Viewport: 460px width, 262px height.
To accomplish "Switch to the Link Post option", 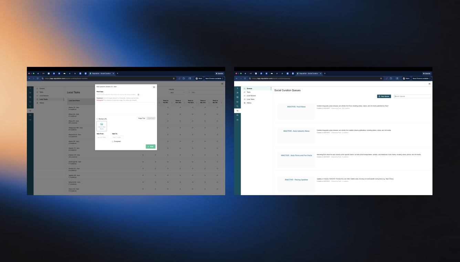I will tap(151, 118).
